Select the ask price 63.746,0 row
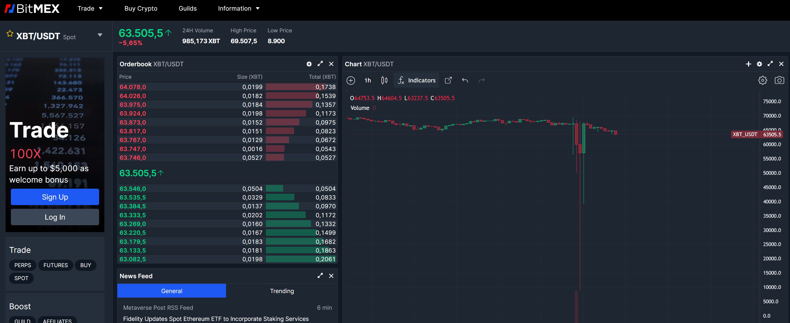The width and height of the screenshot is (790, 323). pyautogui.click(x=227, y=157)
